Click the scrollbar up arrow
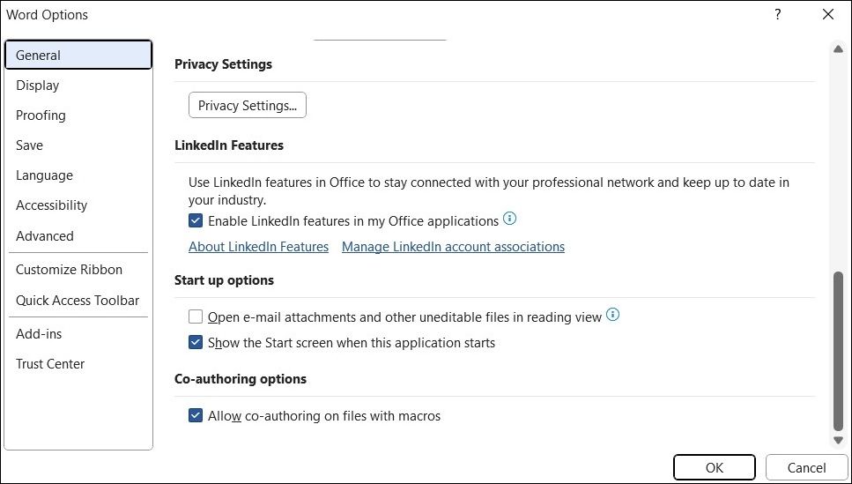852x484 pixels. [838, 49]
